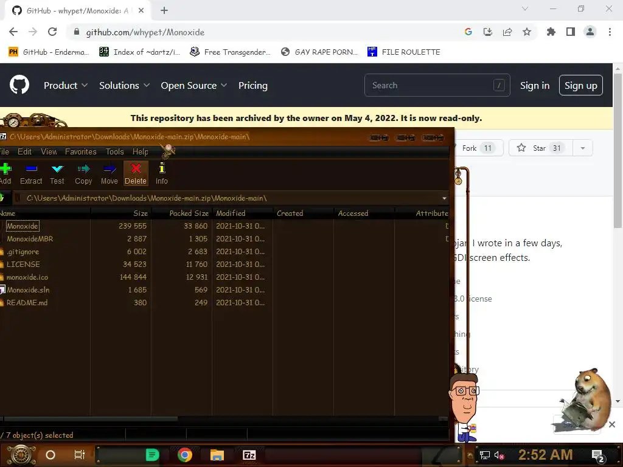This screenshot has width=623, height=467.
Task: Click the muted volume tray icon
Action: [x=499, y=455]
